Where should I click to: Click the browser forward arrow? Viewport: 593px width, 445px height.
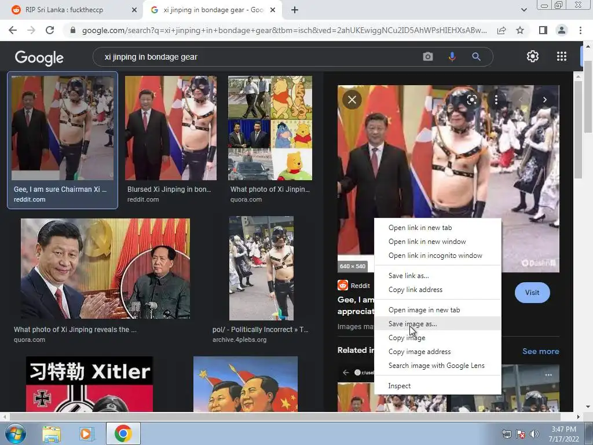coord(31,30)
